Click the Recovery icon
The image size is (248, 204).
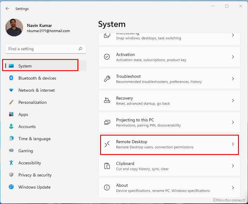[107, 100]
